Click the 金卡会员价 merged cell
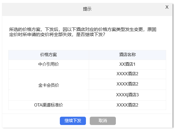The width and height of the screenshot is (176, 132). [x=49, y=85]
